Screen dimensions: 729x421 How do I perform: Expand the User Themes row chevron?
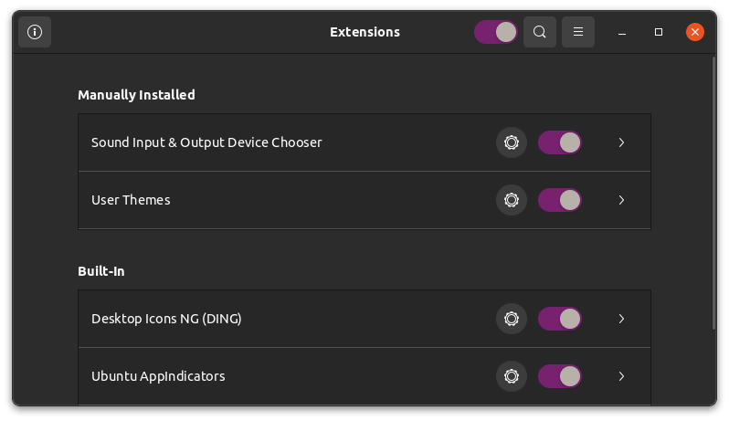621,200
